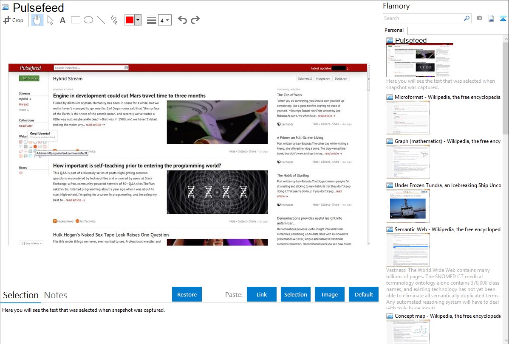Activate the hand pan tool
This screenshot has width=509, height=344.
pyautogui.click(x=37, y=20)
